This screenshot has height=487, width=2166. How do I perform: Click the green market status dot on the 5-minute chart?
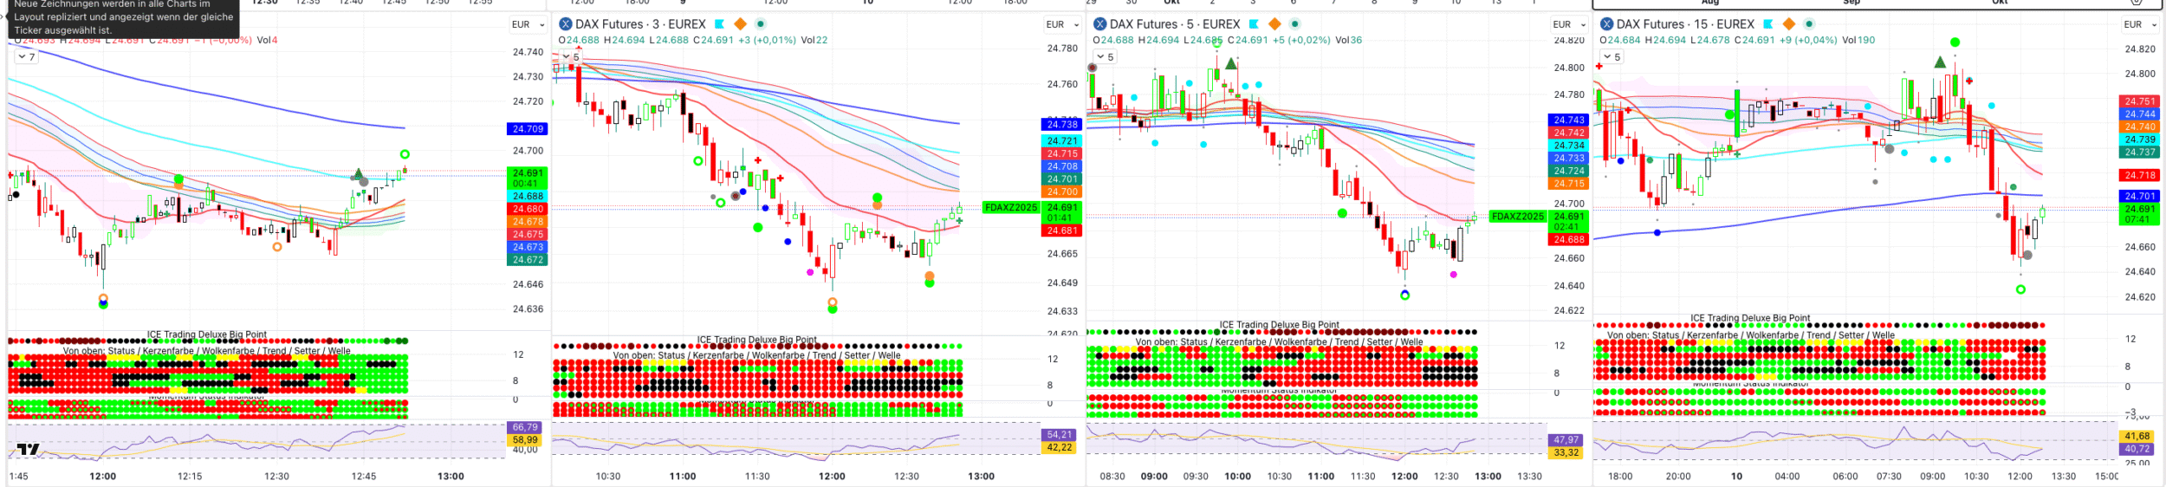tap(1295, 24)
